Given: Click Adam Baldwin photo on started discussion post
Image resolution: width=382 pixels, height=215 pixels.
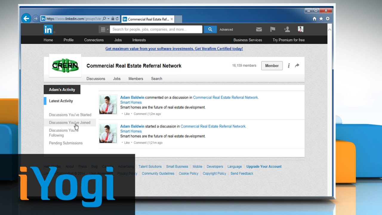Looking at the screenshot, I should pyautogui.click(x=108, y=133).
